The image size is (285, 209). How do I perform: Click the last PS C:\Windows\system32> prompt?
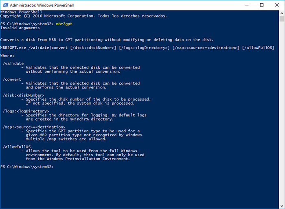tap(27, 167)
